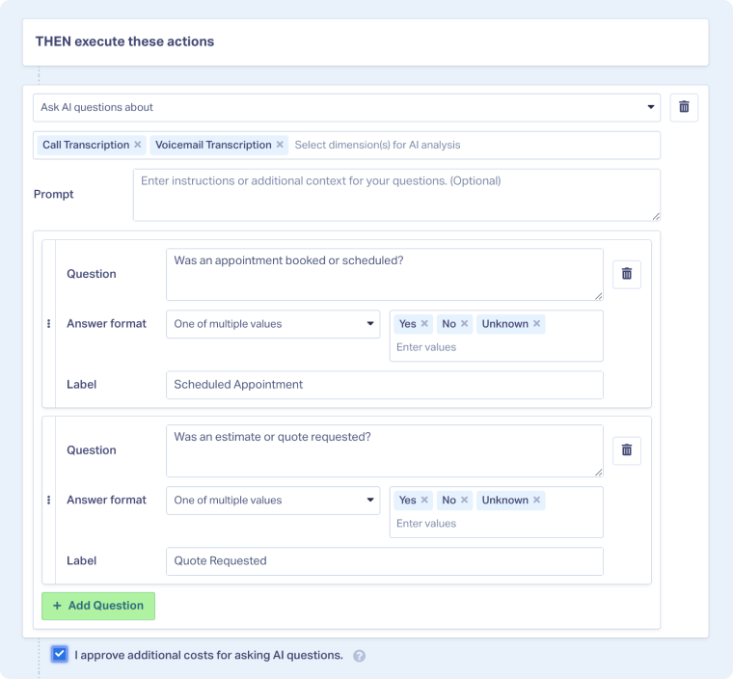Click the Add Question button

tap(98, 606)
